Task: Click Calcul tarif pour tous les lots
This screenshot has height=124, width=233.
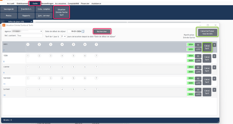Action: point(207,33)
